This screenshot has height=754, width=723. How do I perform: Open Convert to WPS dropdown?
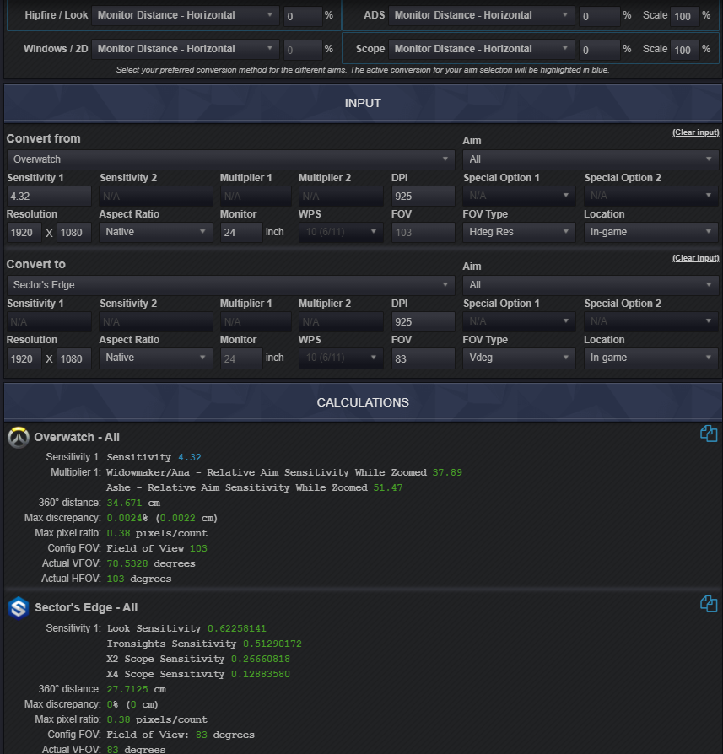pyautogui.click(x=341, y=358)
